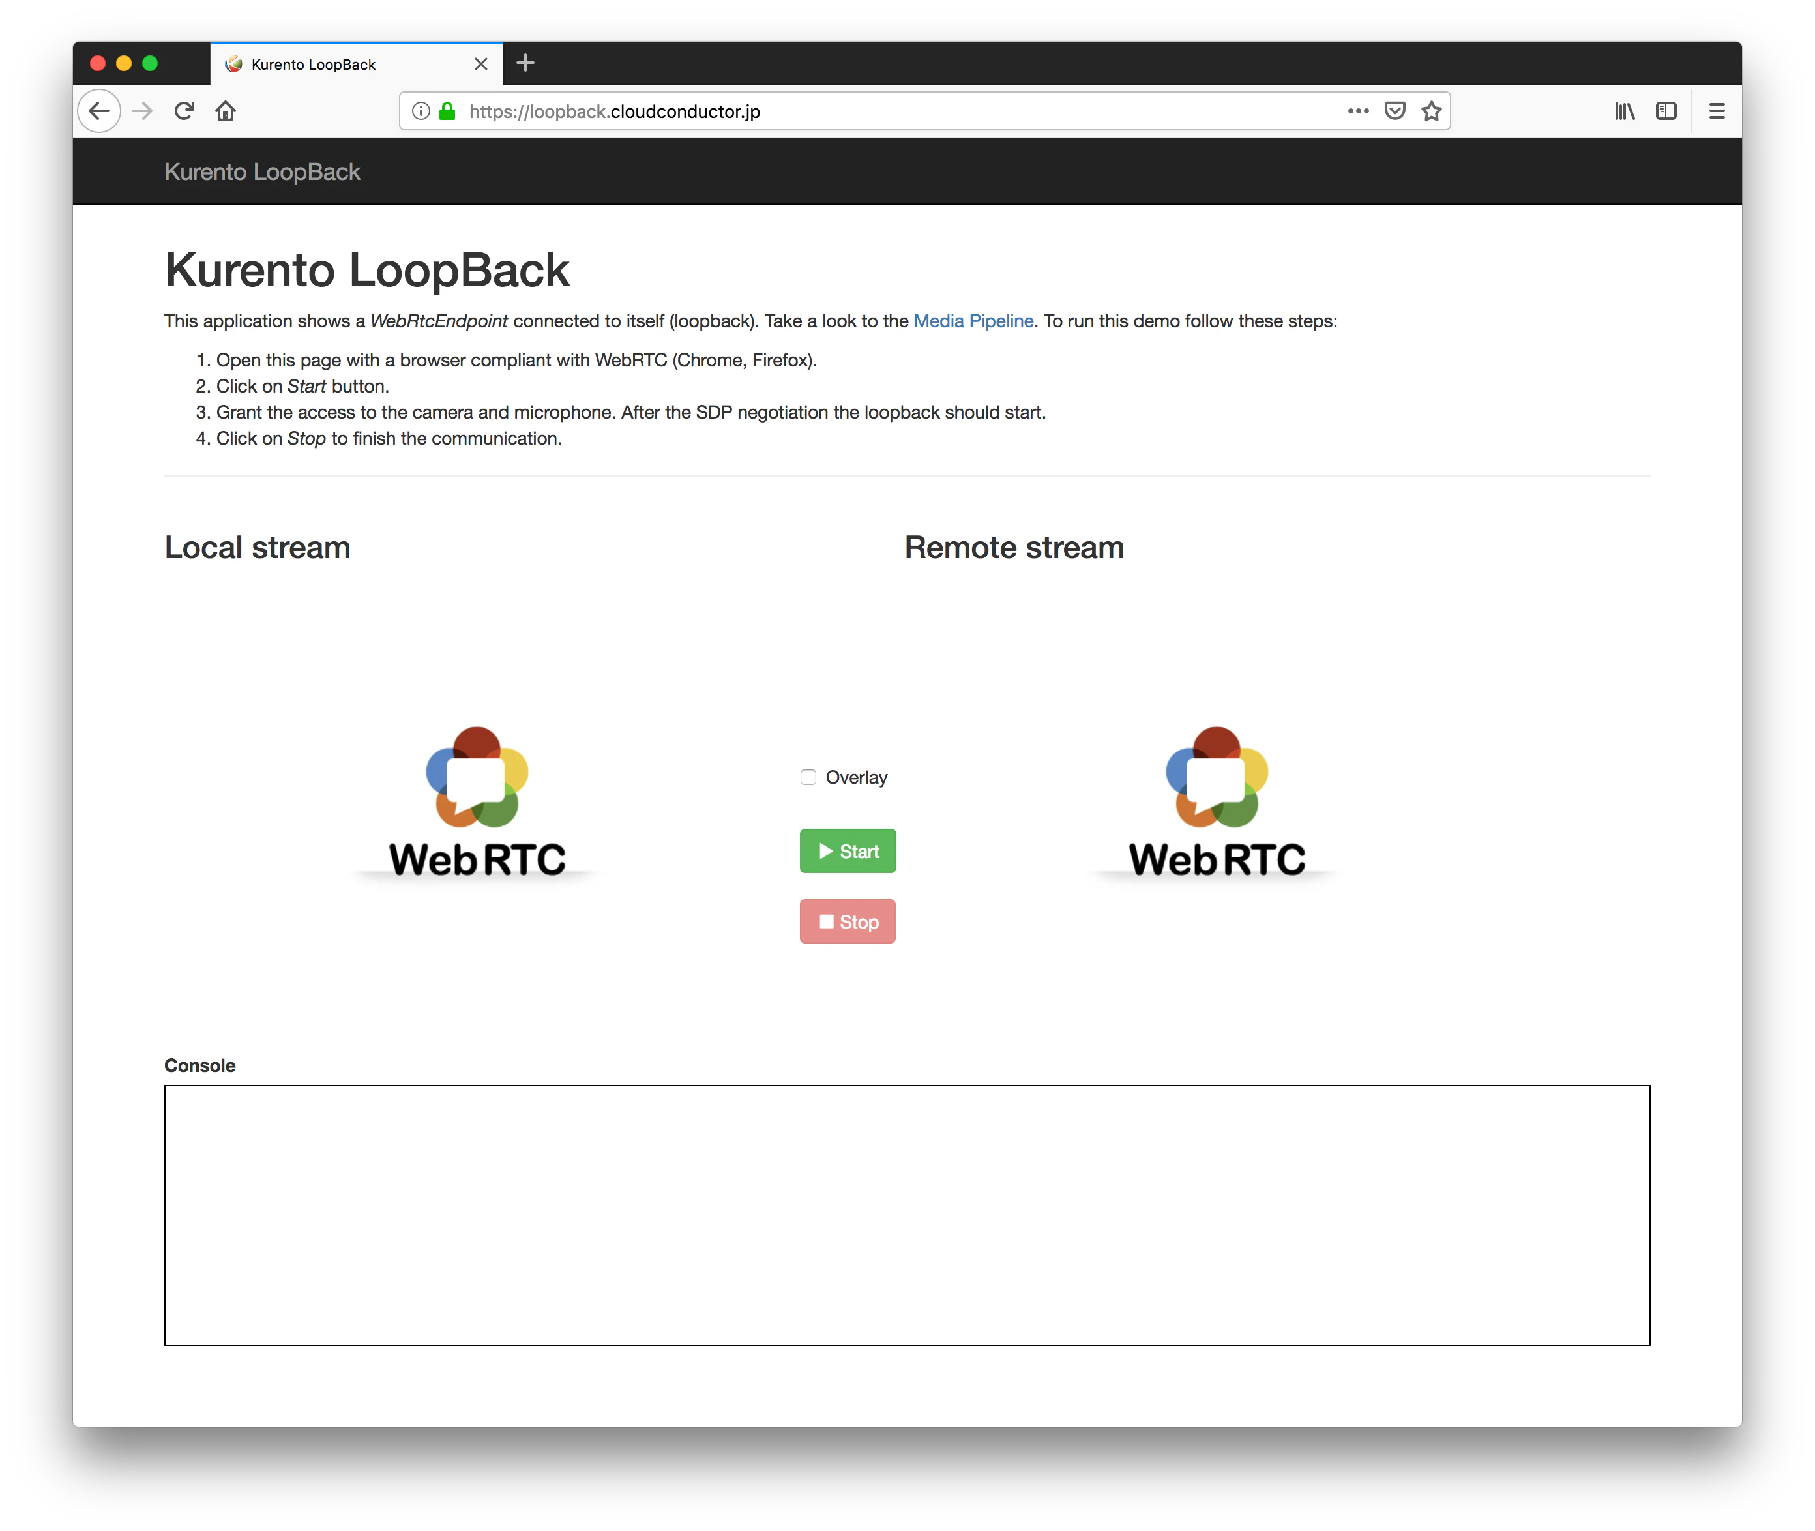Toggle the sidebar view icon
1815x1531 pixels.
1666,111
